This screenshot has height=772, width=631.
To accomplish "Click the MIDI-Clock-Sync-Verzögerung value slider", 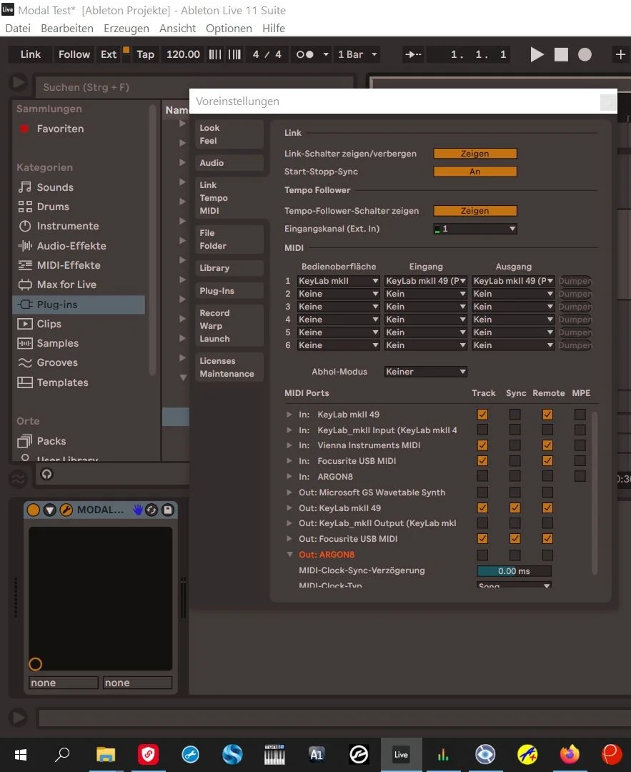I will coord(514,571).
